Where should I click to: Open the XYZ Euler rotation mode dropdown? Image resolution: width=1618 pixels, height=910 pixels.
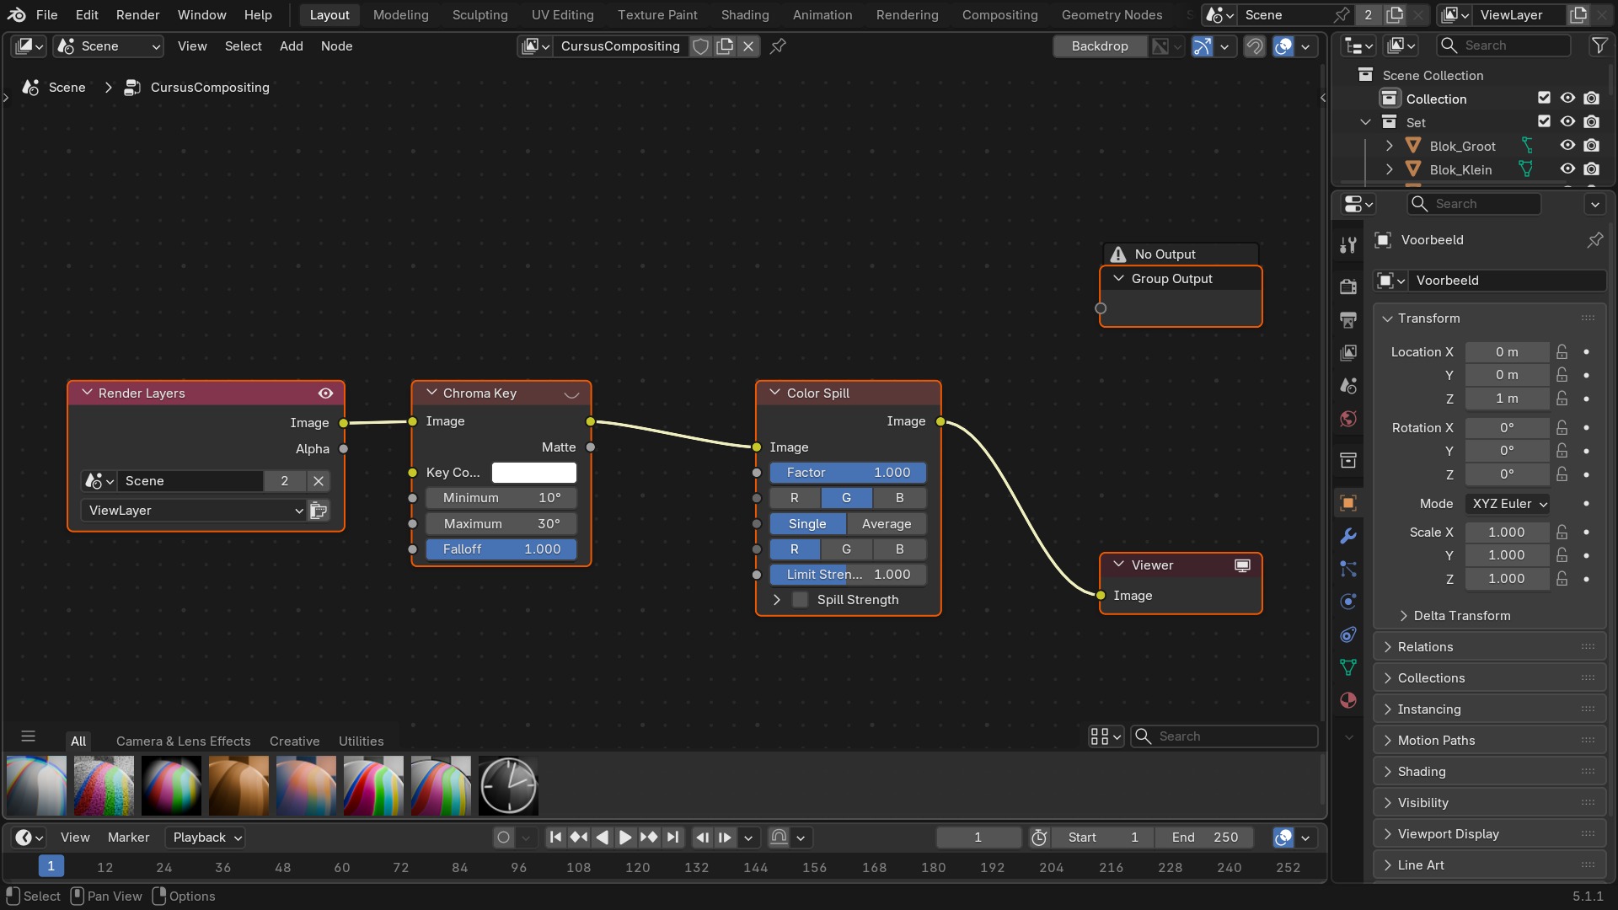tap(1508, 504)
